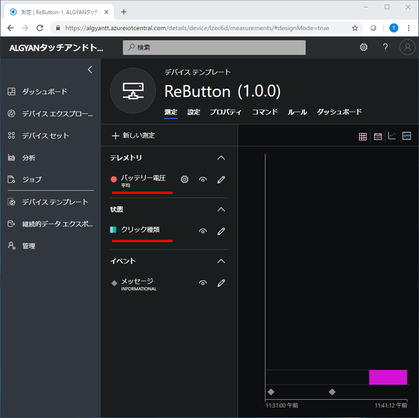This screenshot has height=418, width=419.
Task: Open the calendar time range icon
Action: point(378,136)
